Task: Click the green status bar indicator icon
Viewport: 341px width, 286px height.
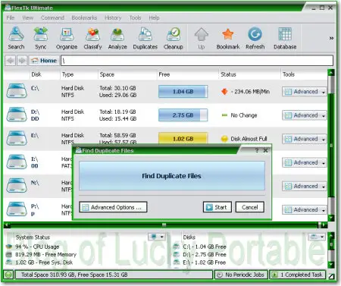Action: pyautogui.click(x=8, y=275)
